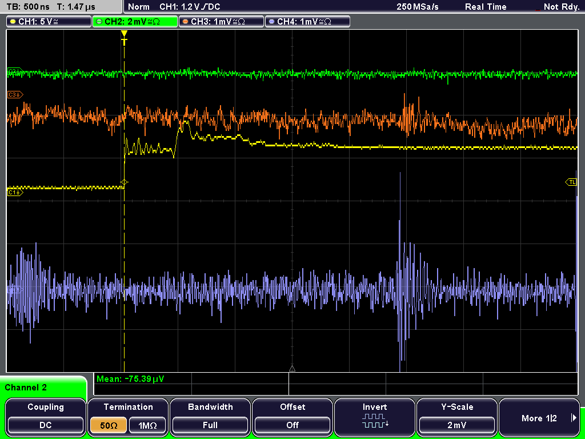Click the time reference triangle at bottom
Image resolution: width=585 pixels, height=439 pixels.
tap(292, 369)
